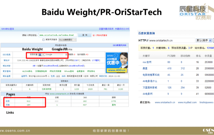Open the 电影院售票系统 keyword link
The height and width of the screenshot is (135, 214).
pos(151,75)
